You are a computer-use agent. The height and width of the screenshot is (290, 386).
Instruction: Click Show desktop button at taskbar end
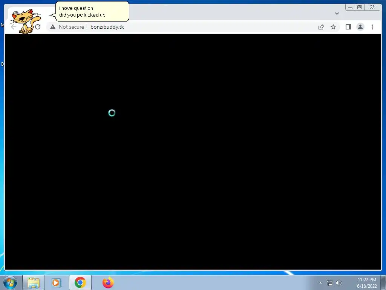tap(383, 283)
